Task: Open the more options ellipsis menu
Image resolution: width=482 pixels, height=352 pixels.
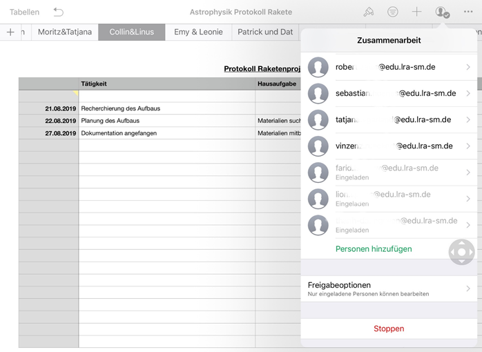Action: (x=468, y=12)
